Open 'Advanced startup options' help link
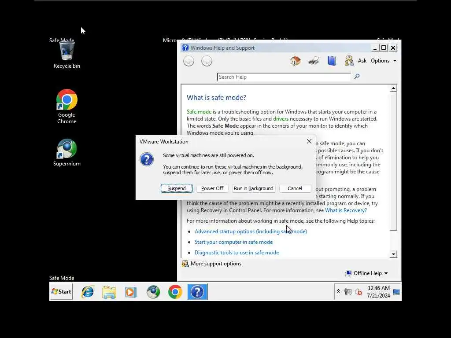Screen dimensions: 451x338 point(251,231)
